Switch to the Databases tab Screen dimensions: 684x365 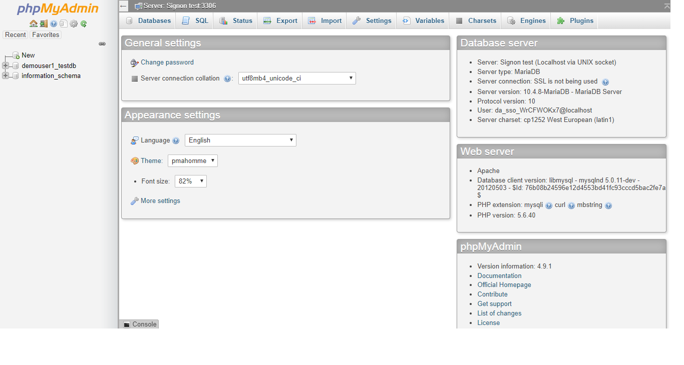[148, 20]
